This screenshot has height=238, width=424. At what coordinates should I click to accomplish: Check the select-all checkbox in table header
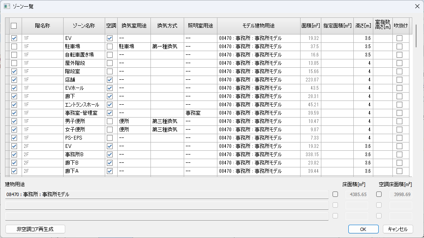[x=14, y=26]
